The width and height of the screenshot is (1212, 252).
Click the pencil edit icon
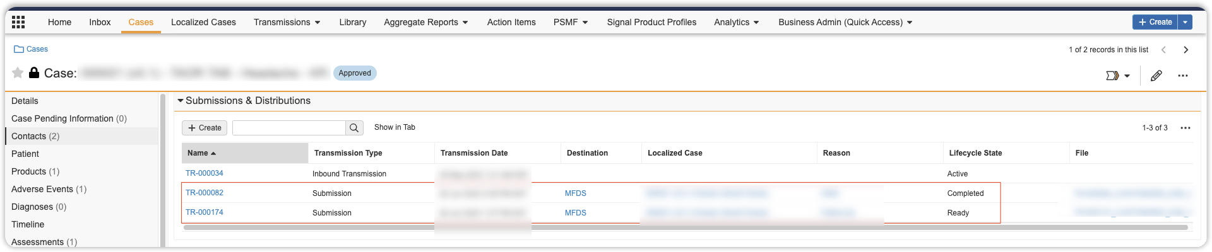click(1156, 76)
